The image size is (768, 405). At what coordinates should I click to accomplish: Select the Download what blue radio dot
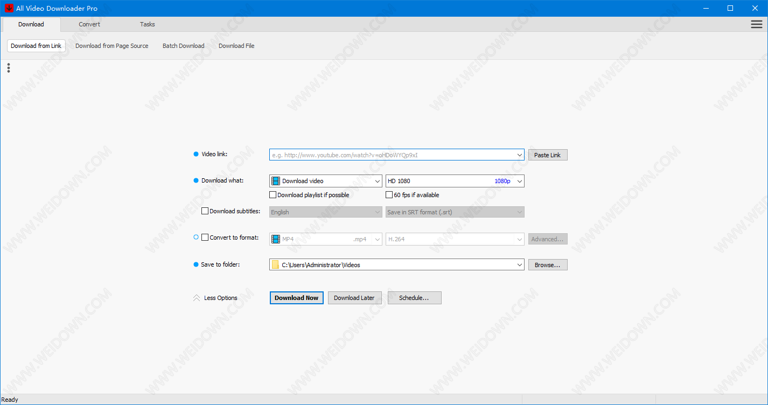coord(196,180)
